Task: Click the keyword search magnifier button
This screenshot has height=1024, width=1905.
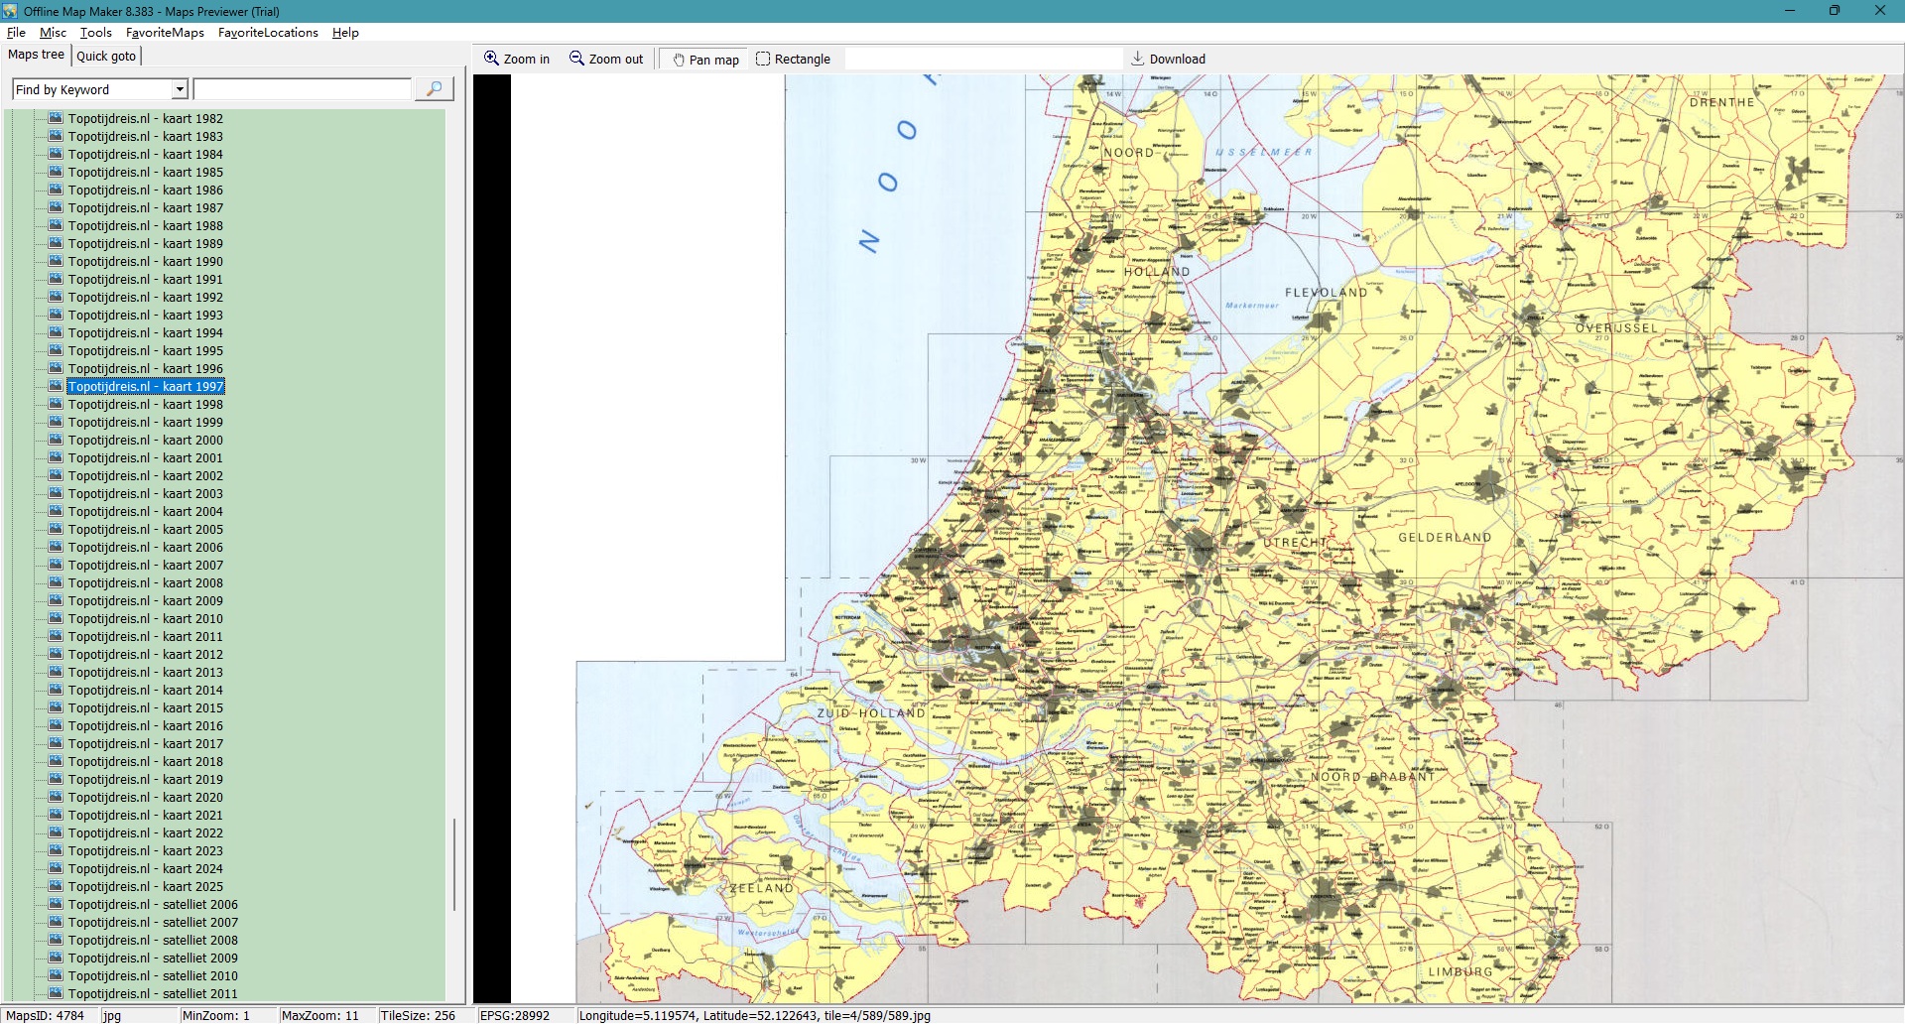Action: point(434,89)
